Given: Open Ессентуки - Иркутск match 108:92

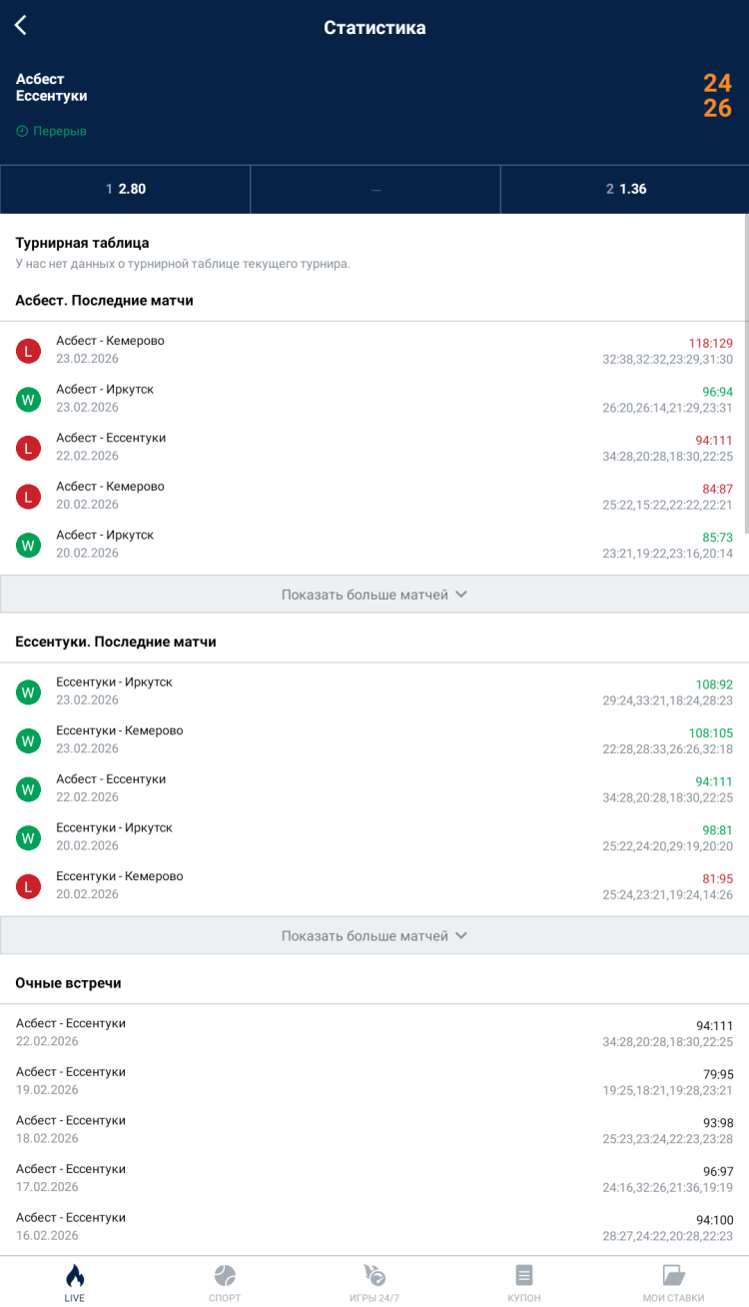Looking at the screenshot, I should pyautogui.click(x=374, y=691).
